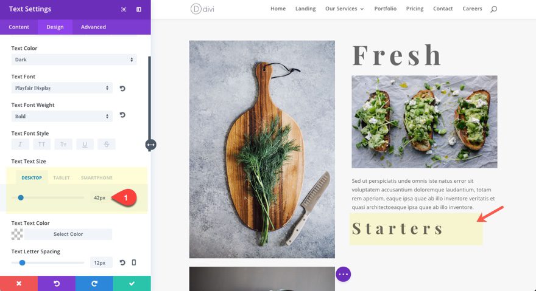Toggle italic font style
Image resolution: width=536 pixels, height=291 pixels.
(x=20, y=145)
